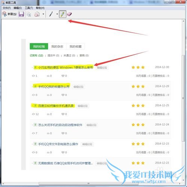Open the pen options dropdown arrow
187x187 pixels.
click(x=57, y=14)
